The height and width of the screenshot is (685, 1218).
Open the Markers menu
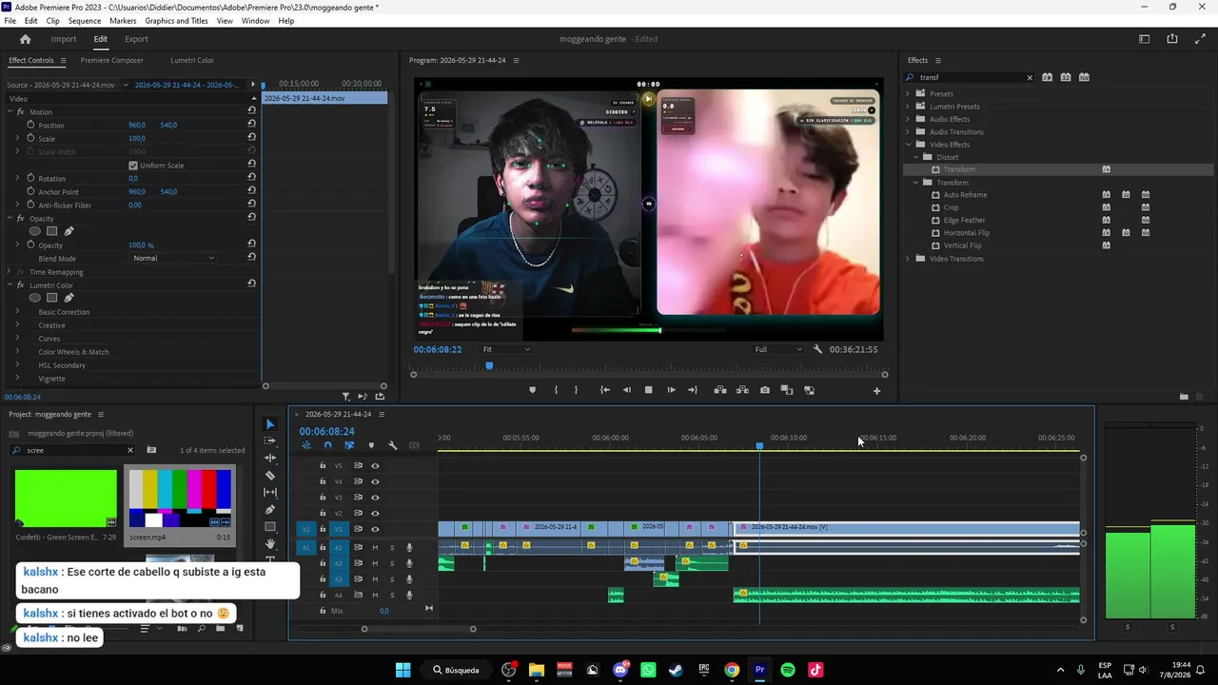coord(123,21)
